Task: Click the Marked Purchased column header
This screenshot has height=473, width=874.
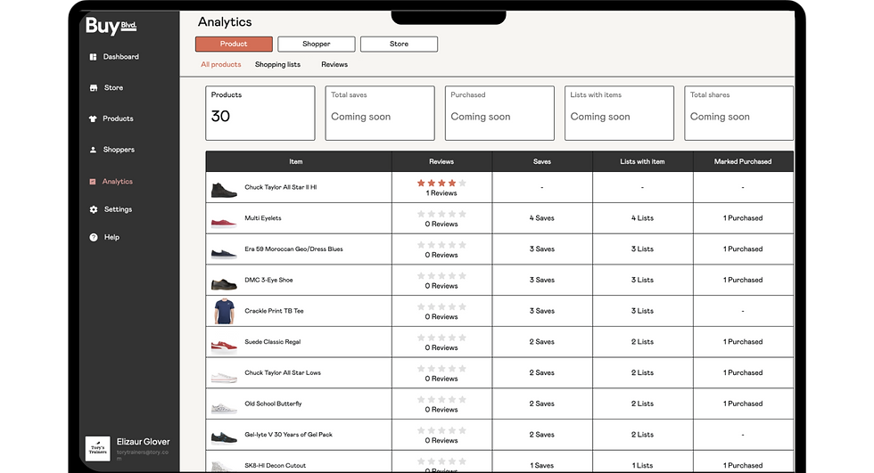Action: tap(743, 162)
